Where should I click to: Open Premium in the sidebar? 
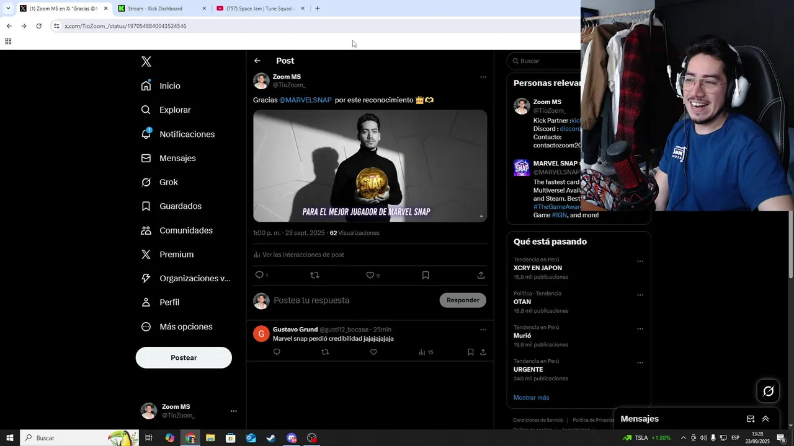point(167,255)
